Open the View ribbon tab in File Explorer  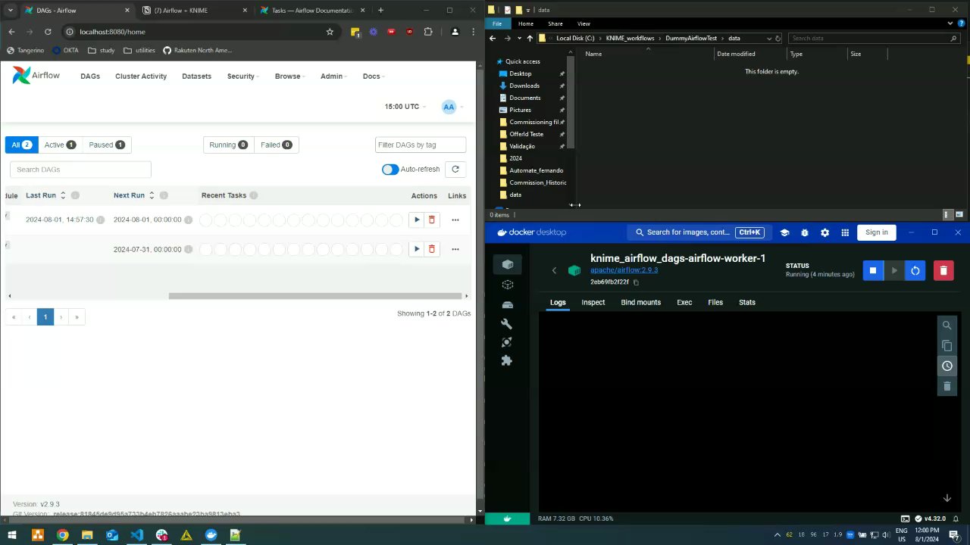click(x=584, y=23)
